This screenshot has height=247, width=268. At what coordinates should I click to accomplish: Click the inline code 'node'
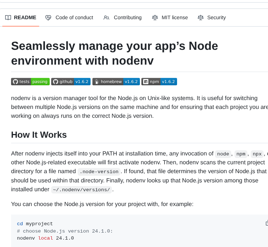(223, 154)
